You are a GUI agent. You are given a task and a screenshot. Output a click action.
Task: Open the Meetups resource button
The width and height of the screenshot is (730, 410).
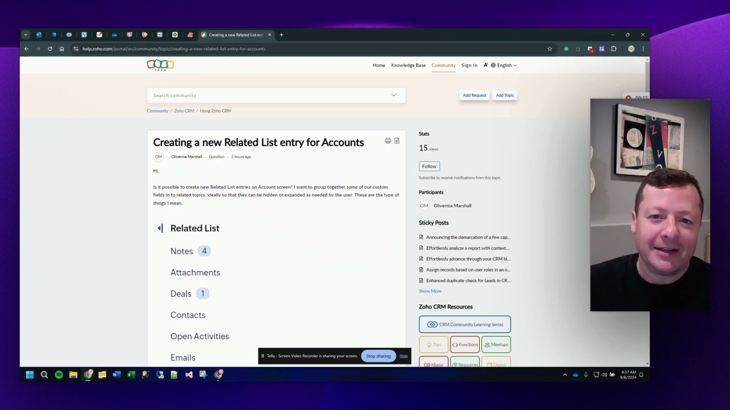click(496, 345)
